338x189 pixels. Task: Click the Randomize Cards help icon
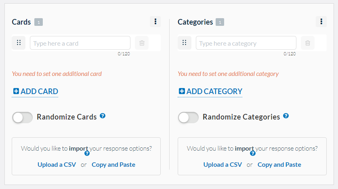pyautogui.click(x=103, y=116)
